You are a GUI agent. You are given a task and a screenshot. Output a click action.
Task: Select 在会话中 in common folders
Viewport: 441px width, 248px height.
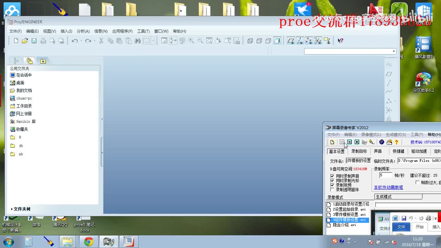pos(21,75)
